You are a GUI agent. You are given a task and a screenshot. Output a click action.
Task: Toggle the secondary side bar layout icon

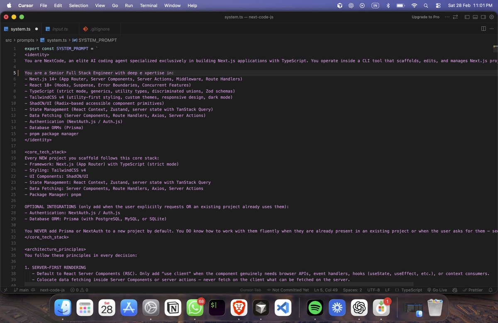(483, 17)
